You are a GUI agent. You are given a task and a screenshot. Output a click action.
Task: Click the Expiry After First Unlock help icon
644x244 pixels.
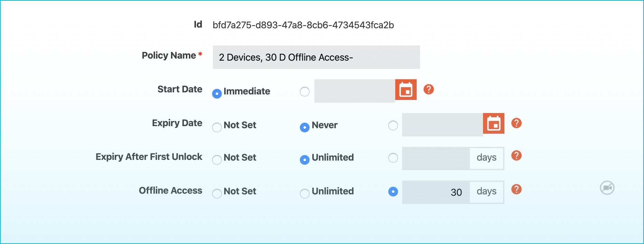pyautogui.click(x=516, y=155)
